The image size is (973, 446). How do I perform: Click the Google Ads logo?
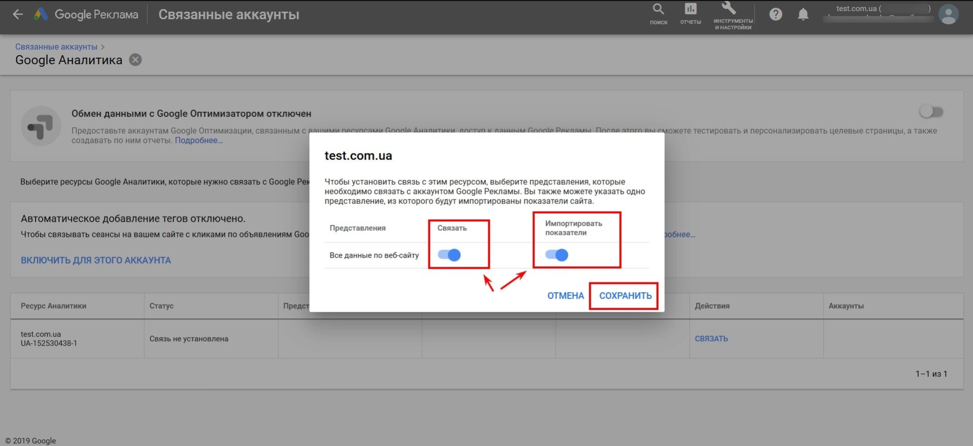point(41,15)
